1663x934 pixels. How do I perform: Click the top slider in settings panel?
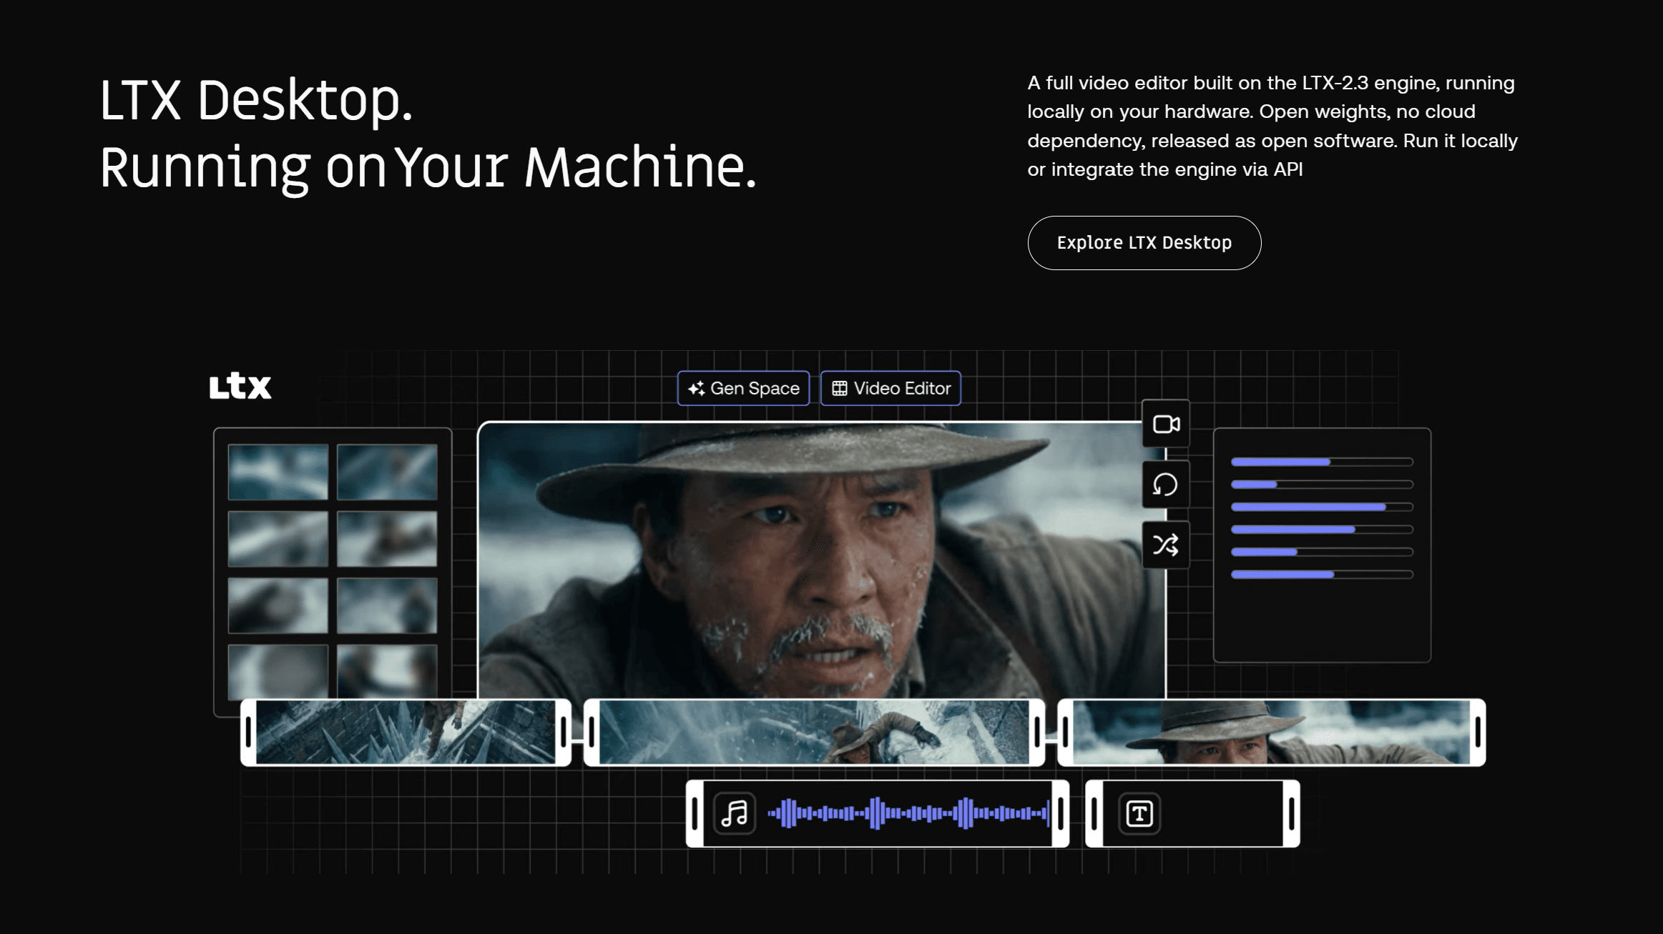[1321, 462]
